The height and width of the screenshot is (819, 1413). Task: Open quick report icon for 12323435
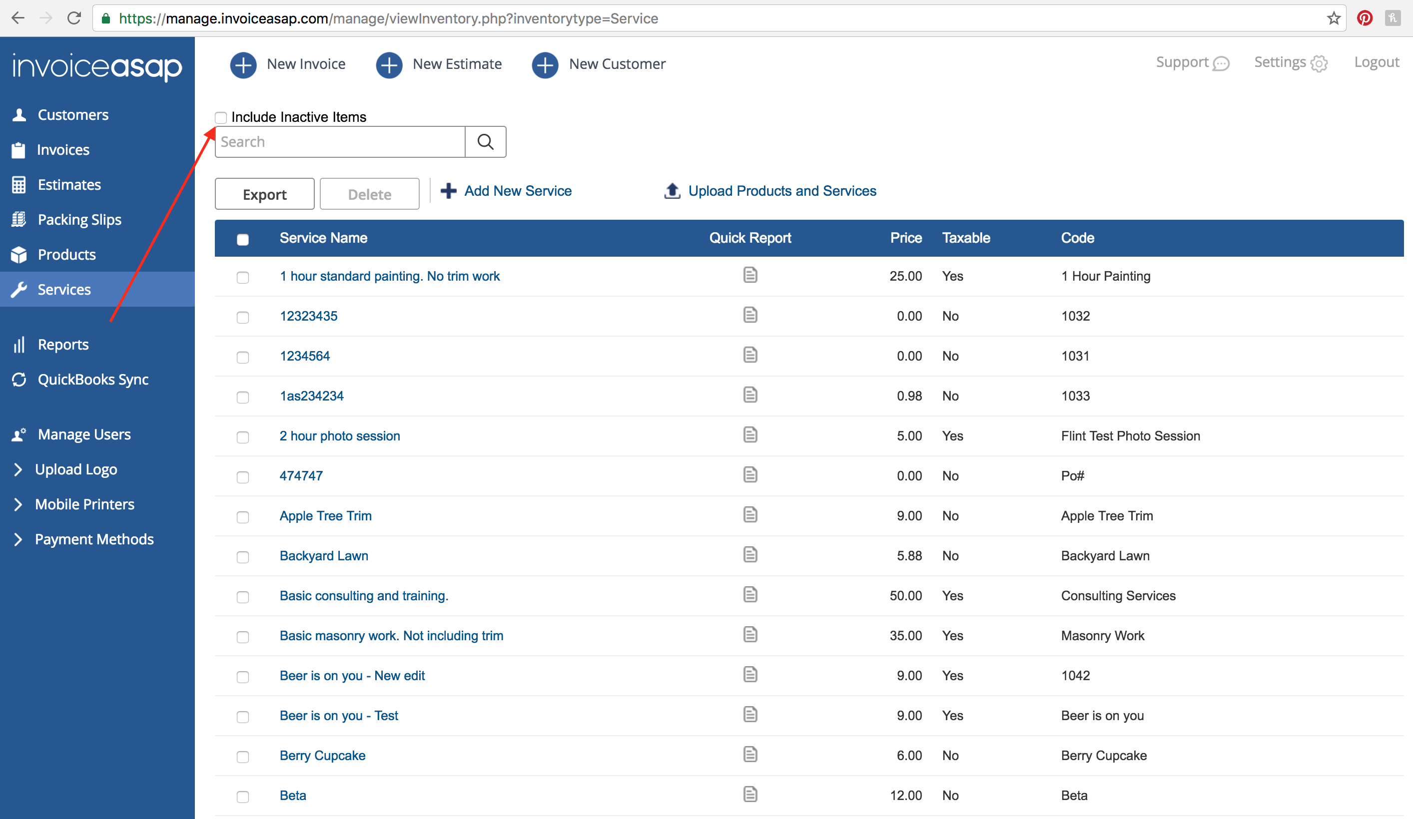750,315
